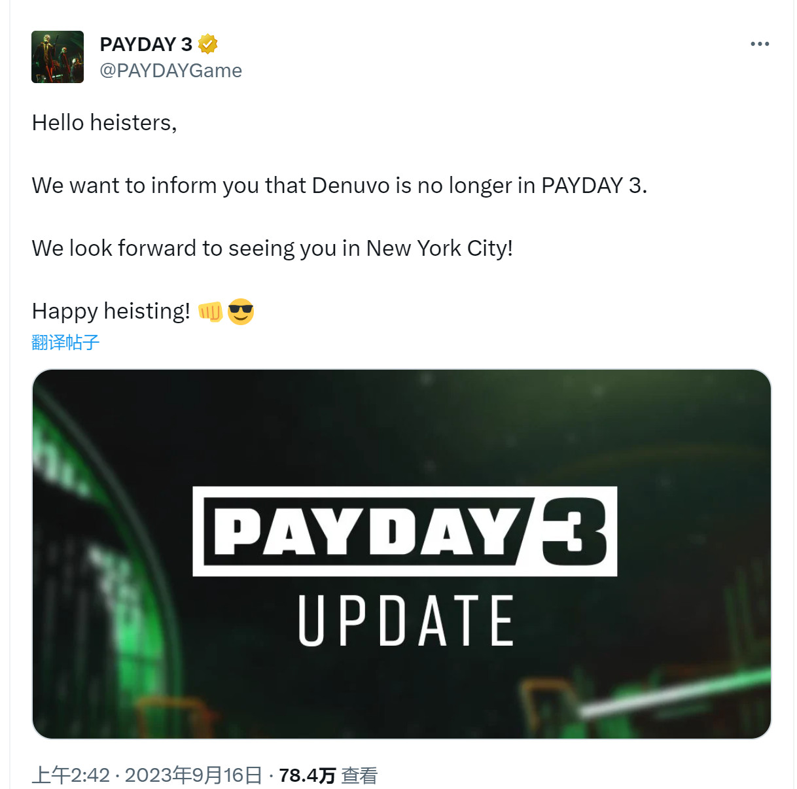Click the gold verified badge
This screenshot has height=789, width=797.
(207, 44)
